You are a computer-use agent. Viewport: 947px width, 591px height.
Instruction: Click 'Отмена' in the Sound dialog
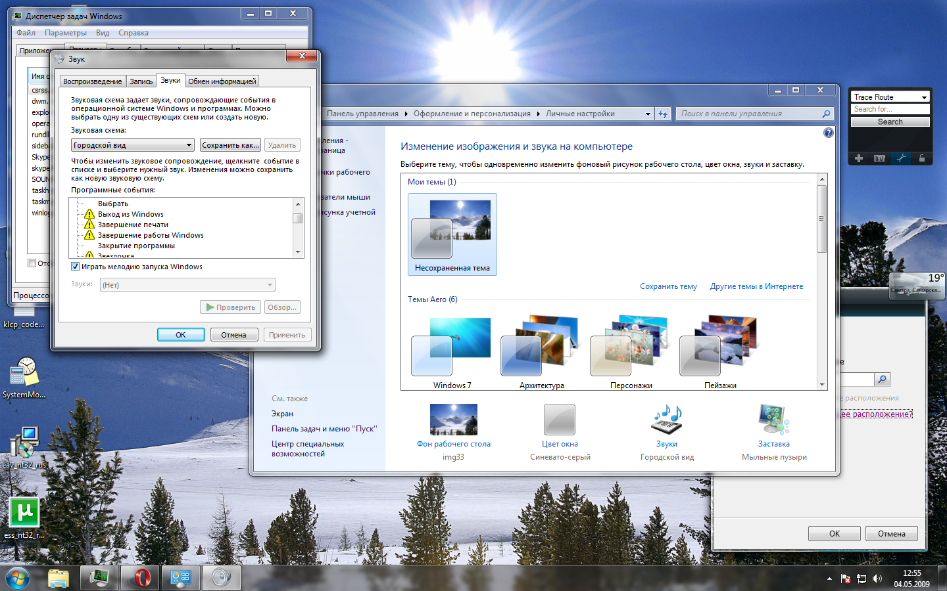[233, 335]
